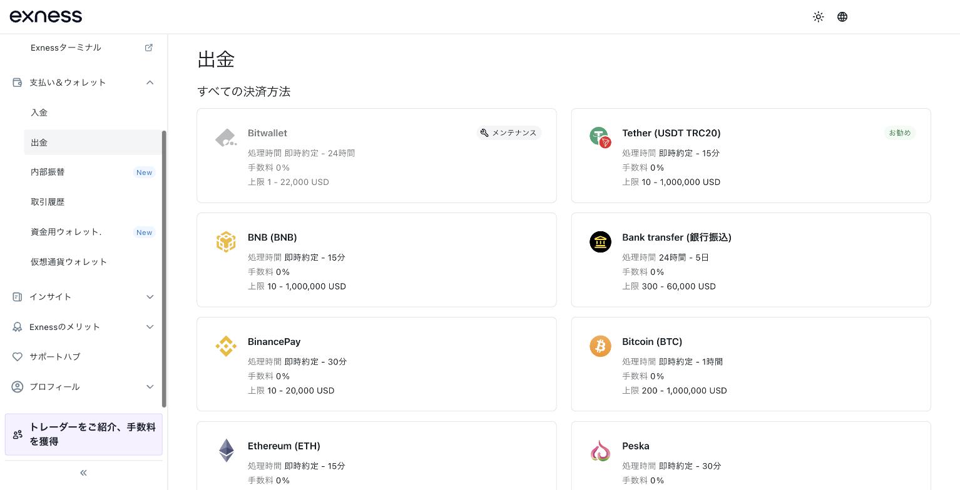Click the 支払い＆ウォレット wallet icon
Image resolution: width=960 pixels, height=490 pixels.
click(x=18, y=82)
